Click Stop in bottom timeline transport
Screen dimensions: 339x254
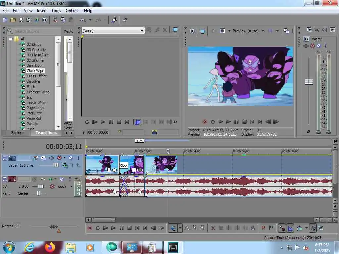tap(129, 228)
